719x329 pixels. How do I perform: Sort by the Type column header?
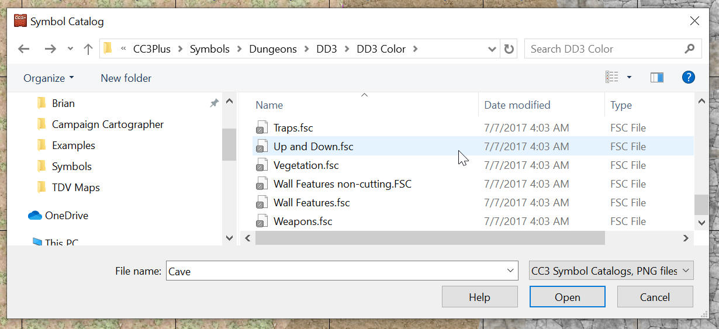[x=621, y=105]
